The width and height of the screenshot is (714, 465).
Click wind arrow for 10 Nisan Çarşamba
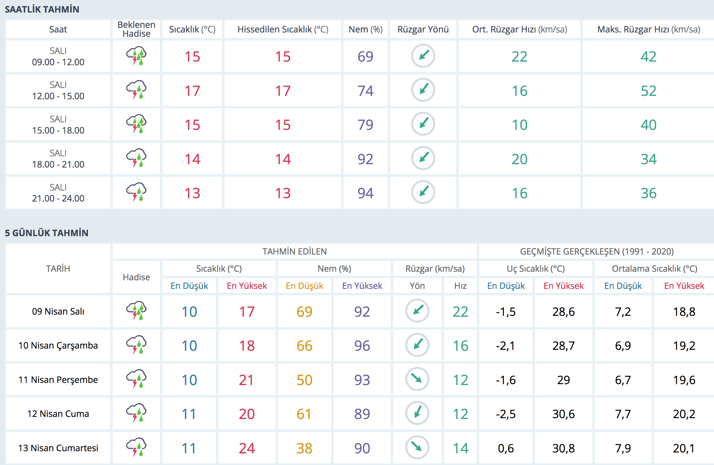(417, 345)
